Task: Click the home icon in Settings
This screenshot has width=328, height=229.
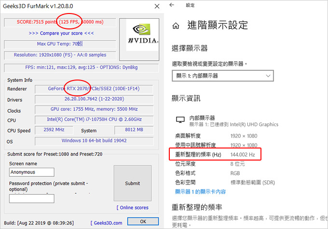Action: 176,26
